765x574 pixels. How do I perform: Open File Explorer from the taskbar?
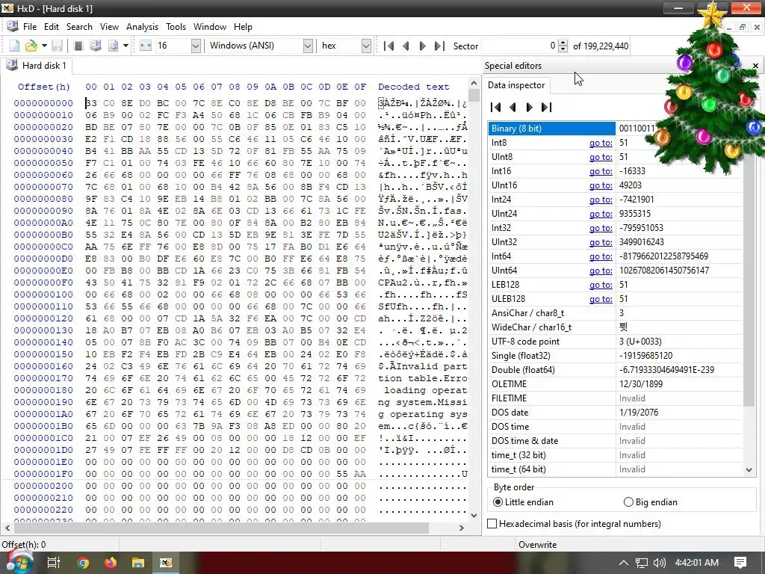pyautogui.click(x=138, y=563)
